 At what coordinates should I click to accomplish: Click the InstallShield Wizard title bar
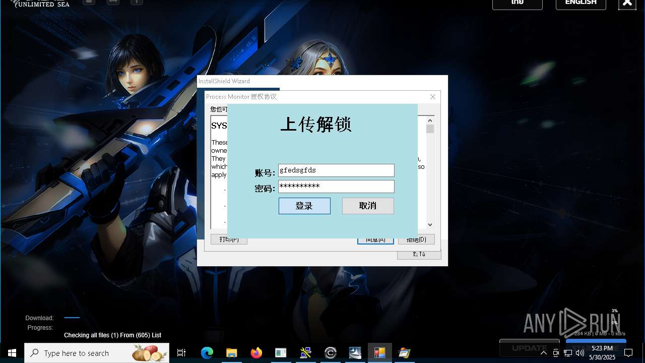[322, 81]
